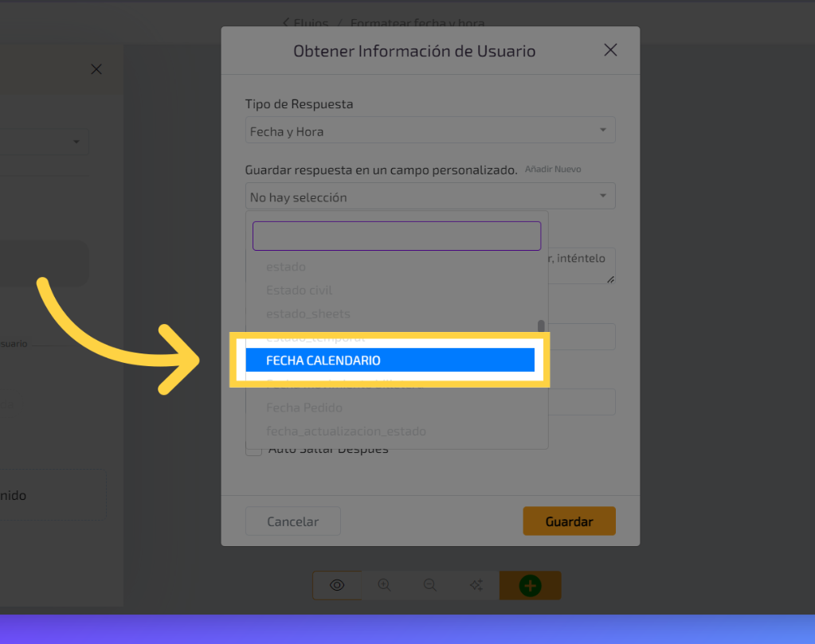Click the Guardar button

click(569, 521)
